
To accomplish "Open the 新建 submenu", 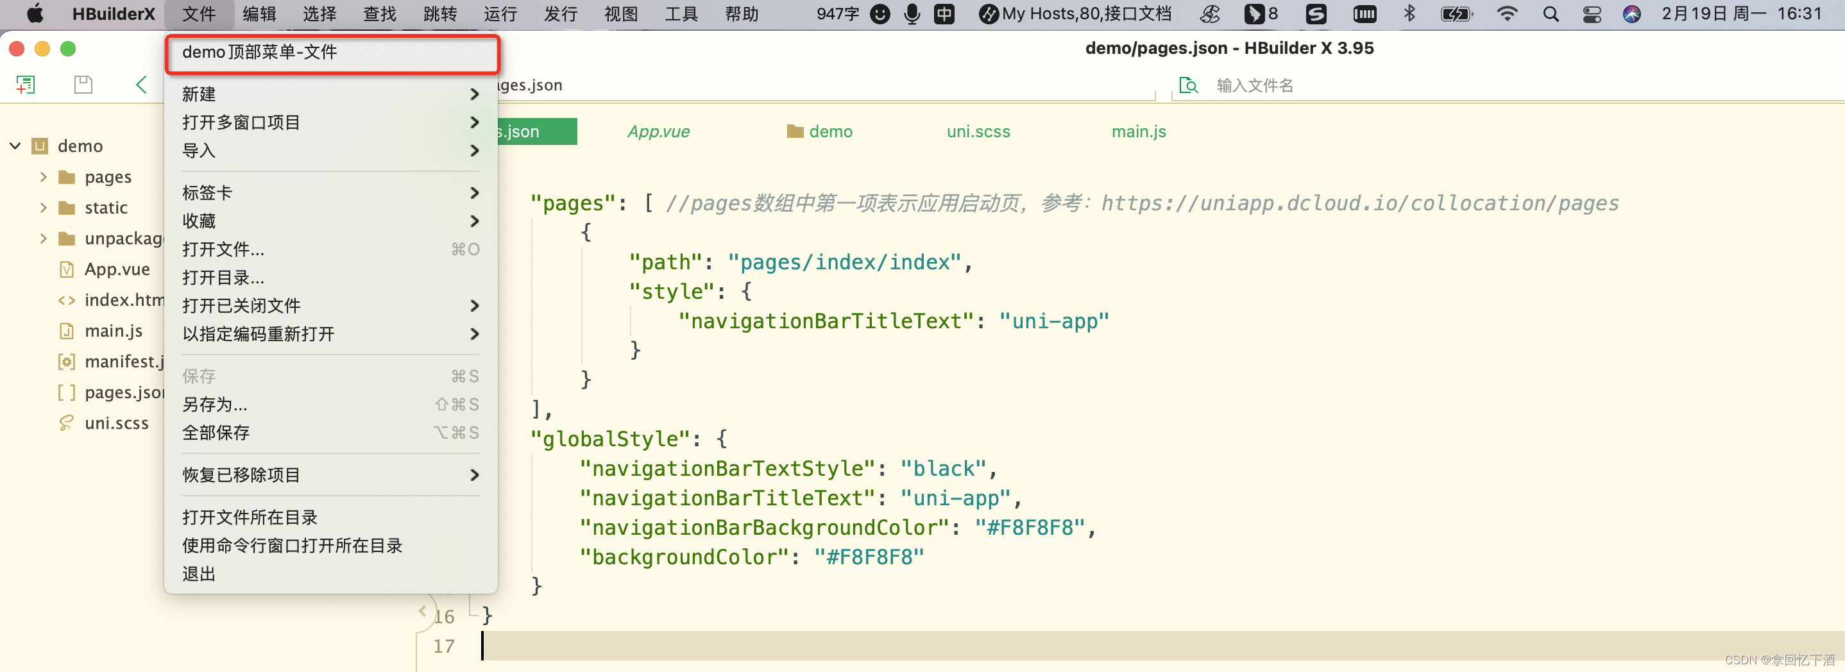I will [331, 94].
